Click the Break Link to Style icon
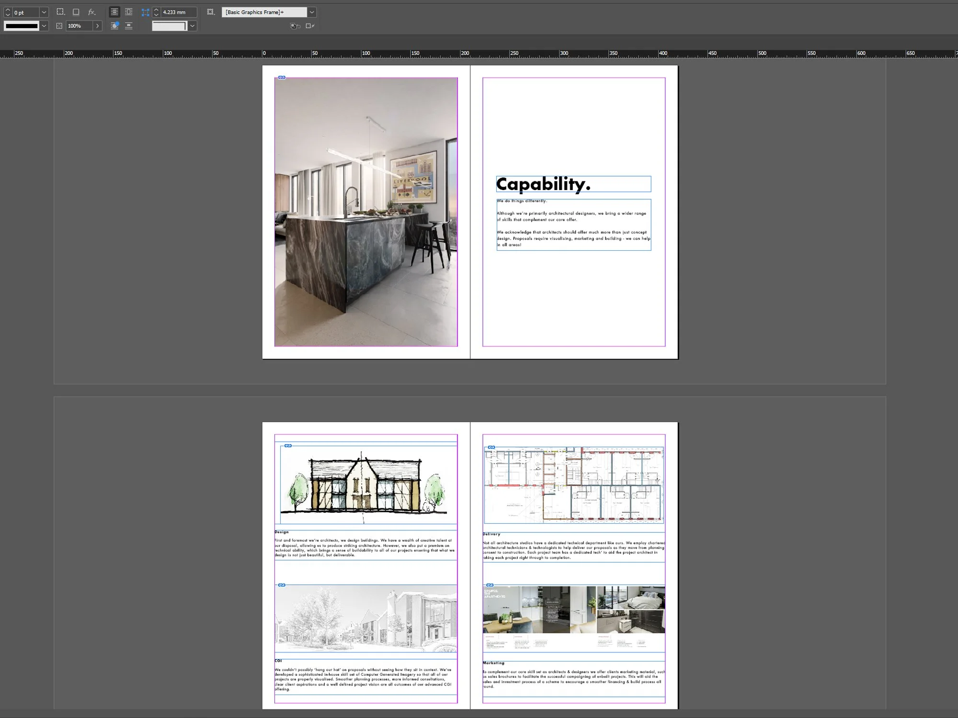Viewport: 958px width, 718px height. (309, 26)
